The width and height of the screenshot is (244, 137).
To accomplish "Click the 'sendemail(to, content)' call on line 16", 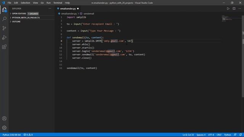I will pos(82,68).
